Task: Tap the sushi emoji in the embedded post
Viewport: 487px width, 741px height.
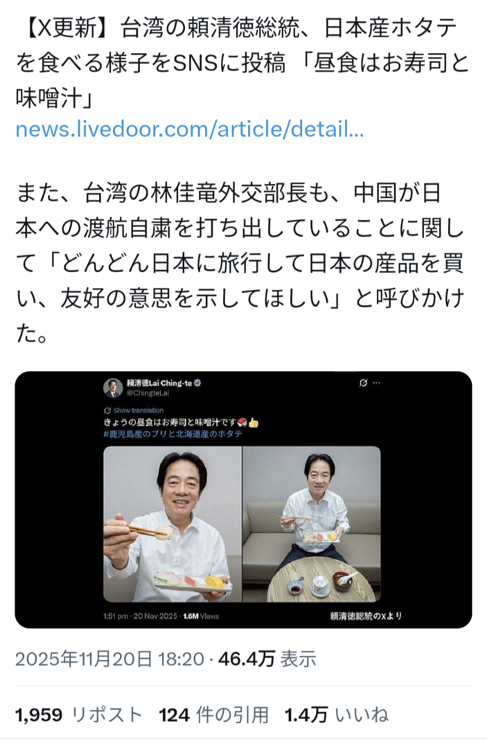Action: (242, 422)
